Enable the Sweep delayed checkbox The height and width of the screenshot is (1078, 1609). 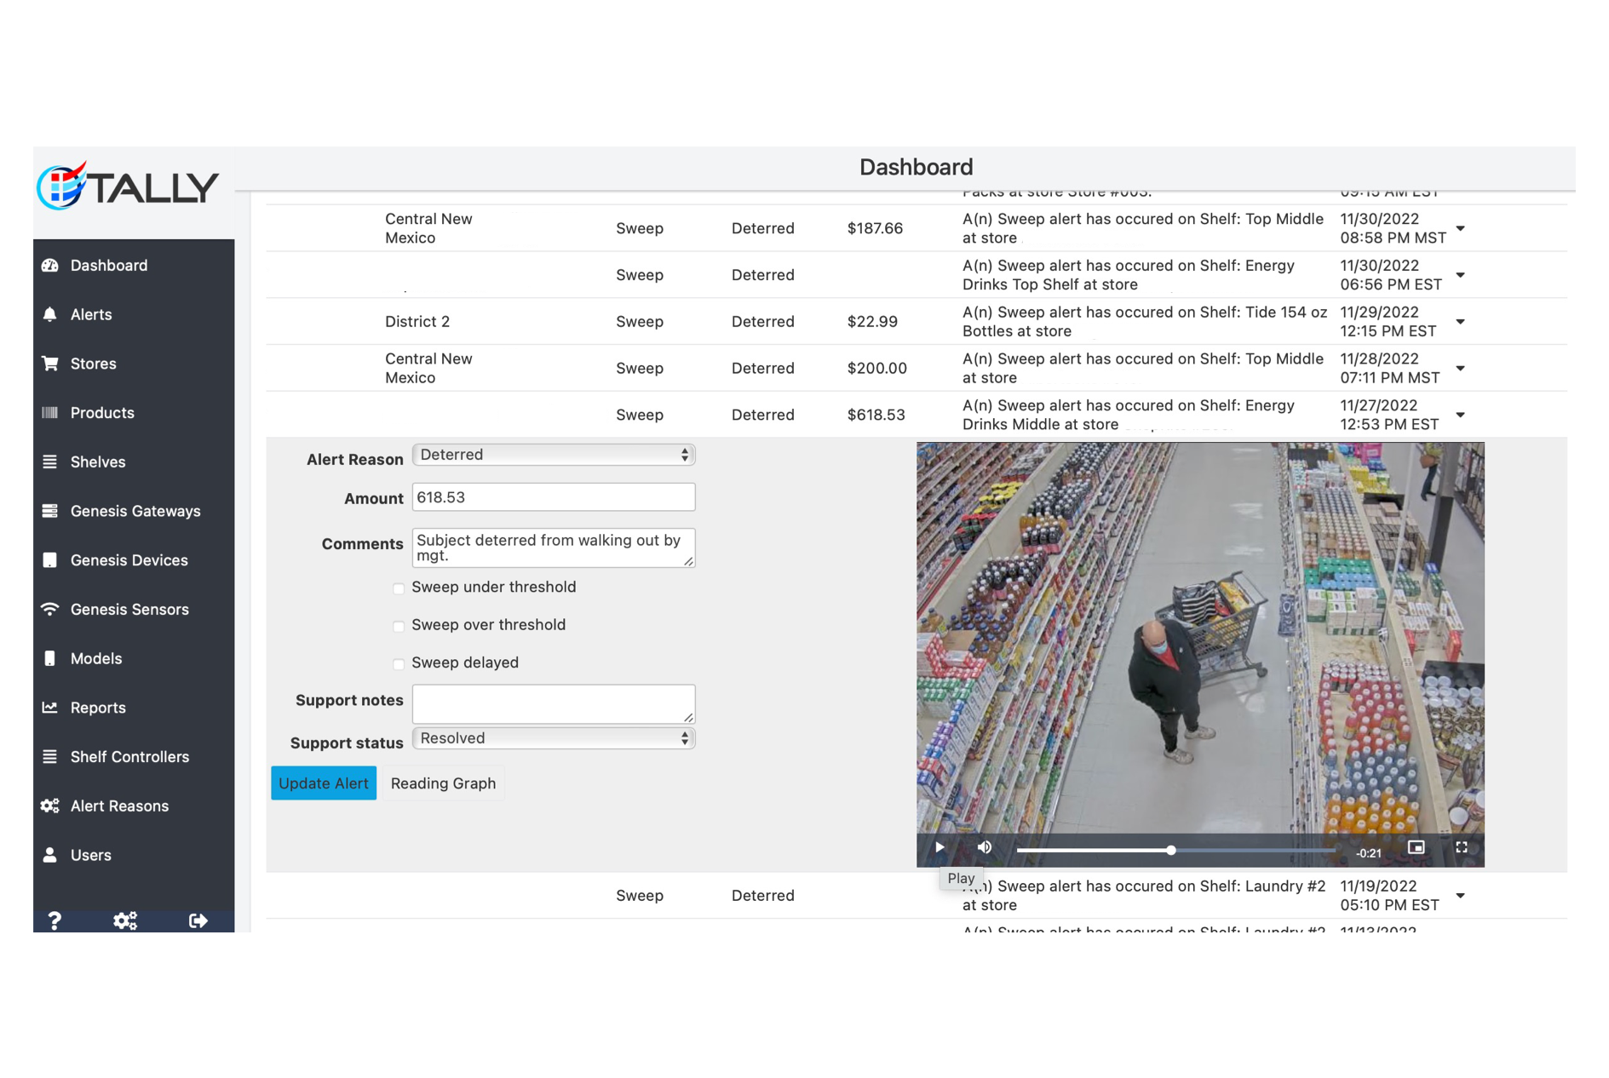click(399, 663)
